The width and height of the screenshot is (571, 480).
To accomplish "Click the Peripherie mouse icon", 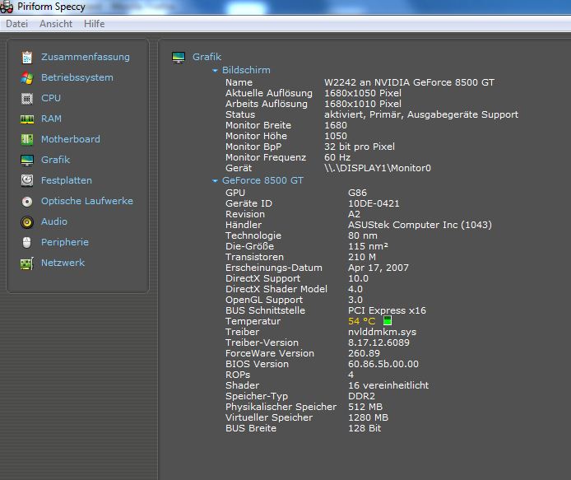I will [27, 242].
